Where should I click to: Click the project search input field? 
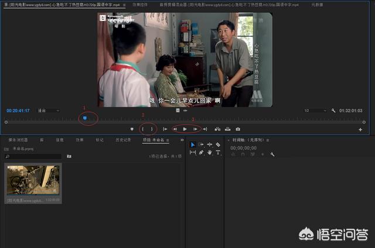coord(33,156)
